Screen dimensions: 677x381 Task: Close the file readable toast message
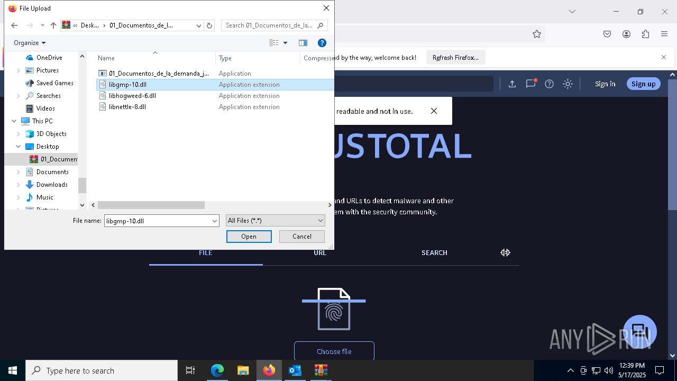click(x=434, y=111)
